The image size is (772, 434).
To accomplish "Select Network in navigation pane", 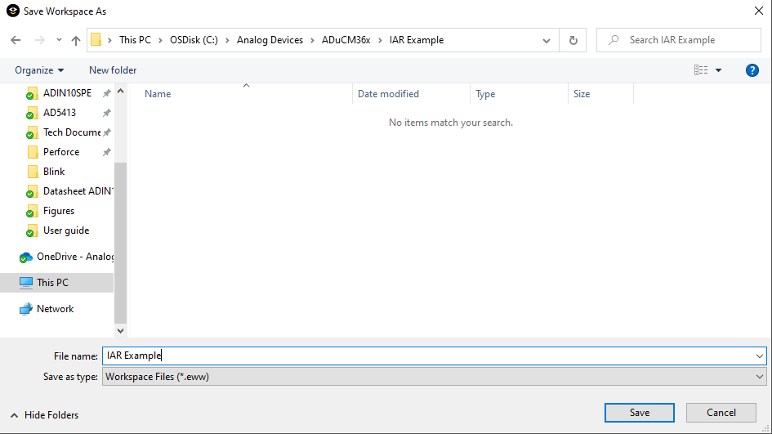I will 56,309.
